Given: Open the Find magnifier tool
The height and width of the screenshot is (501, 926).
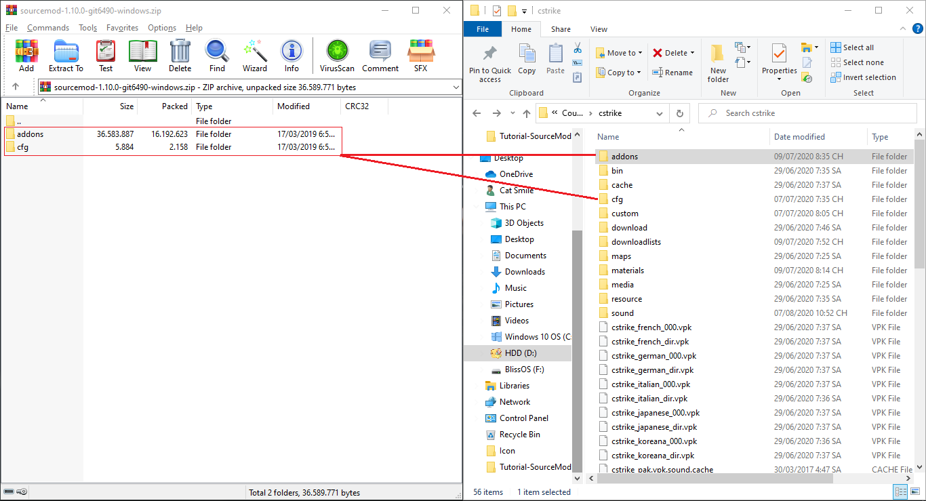Looking at the screenshot, I should [217, 56].
